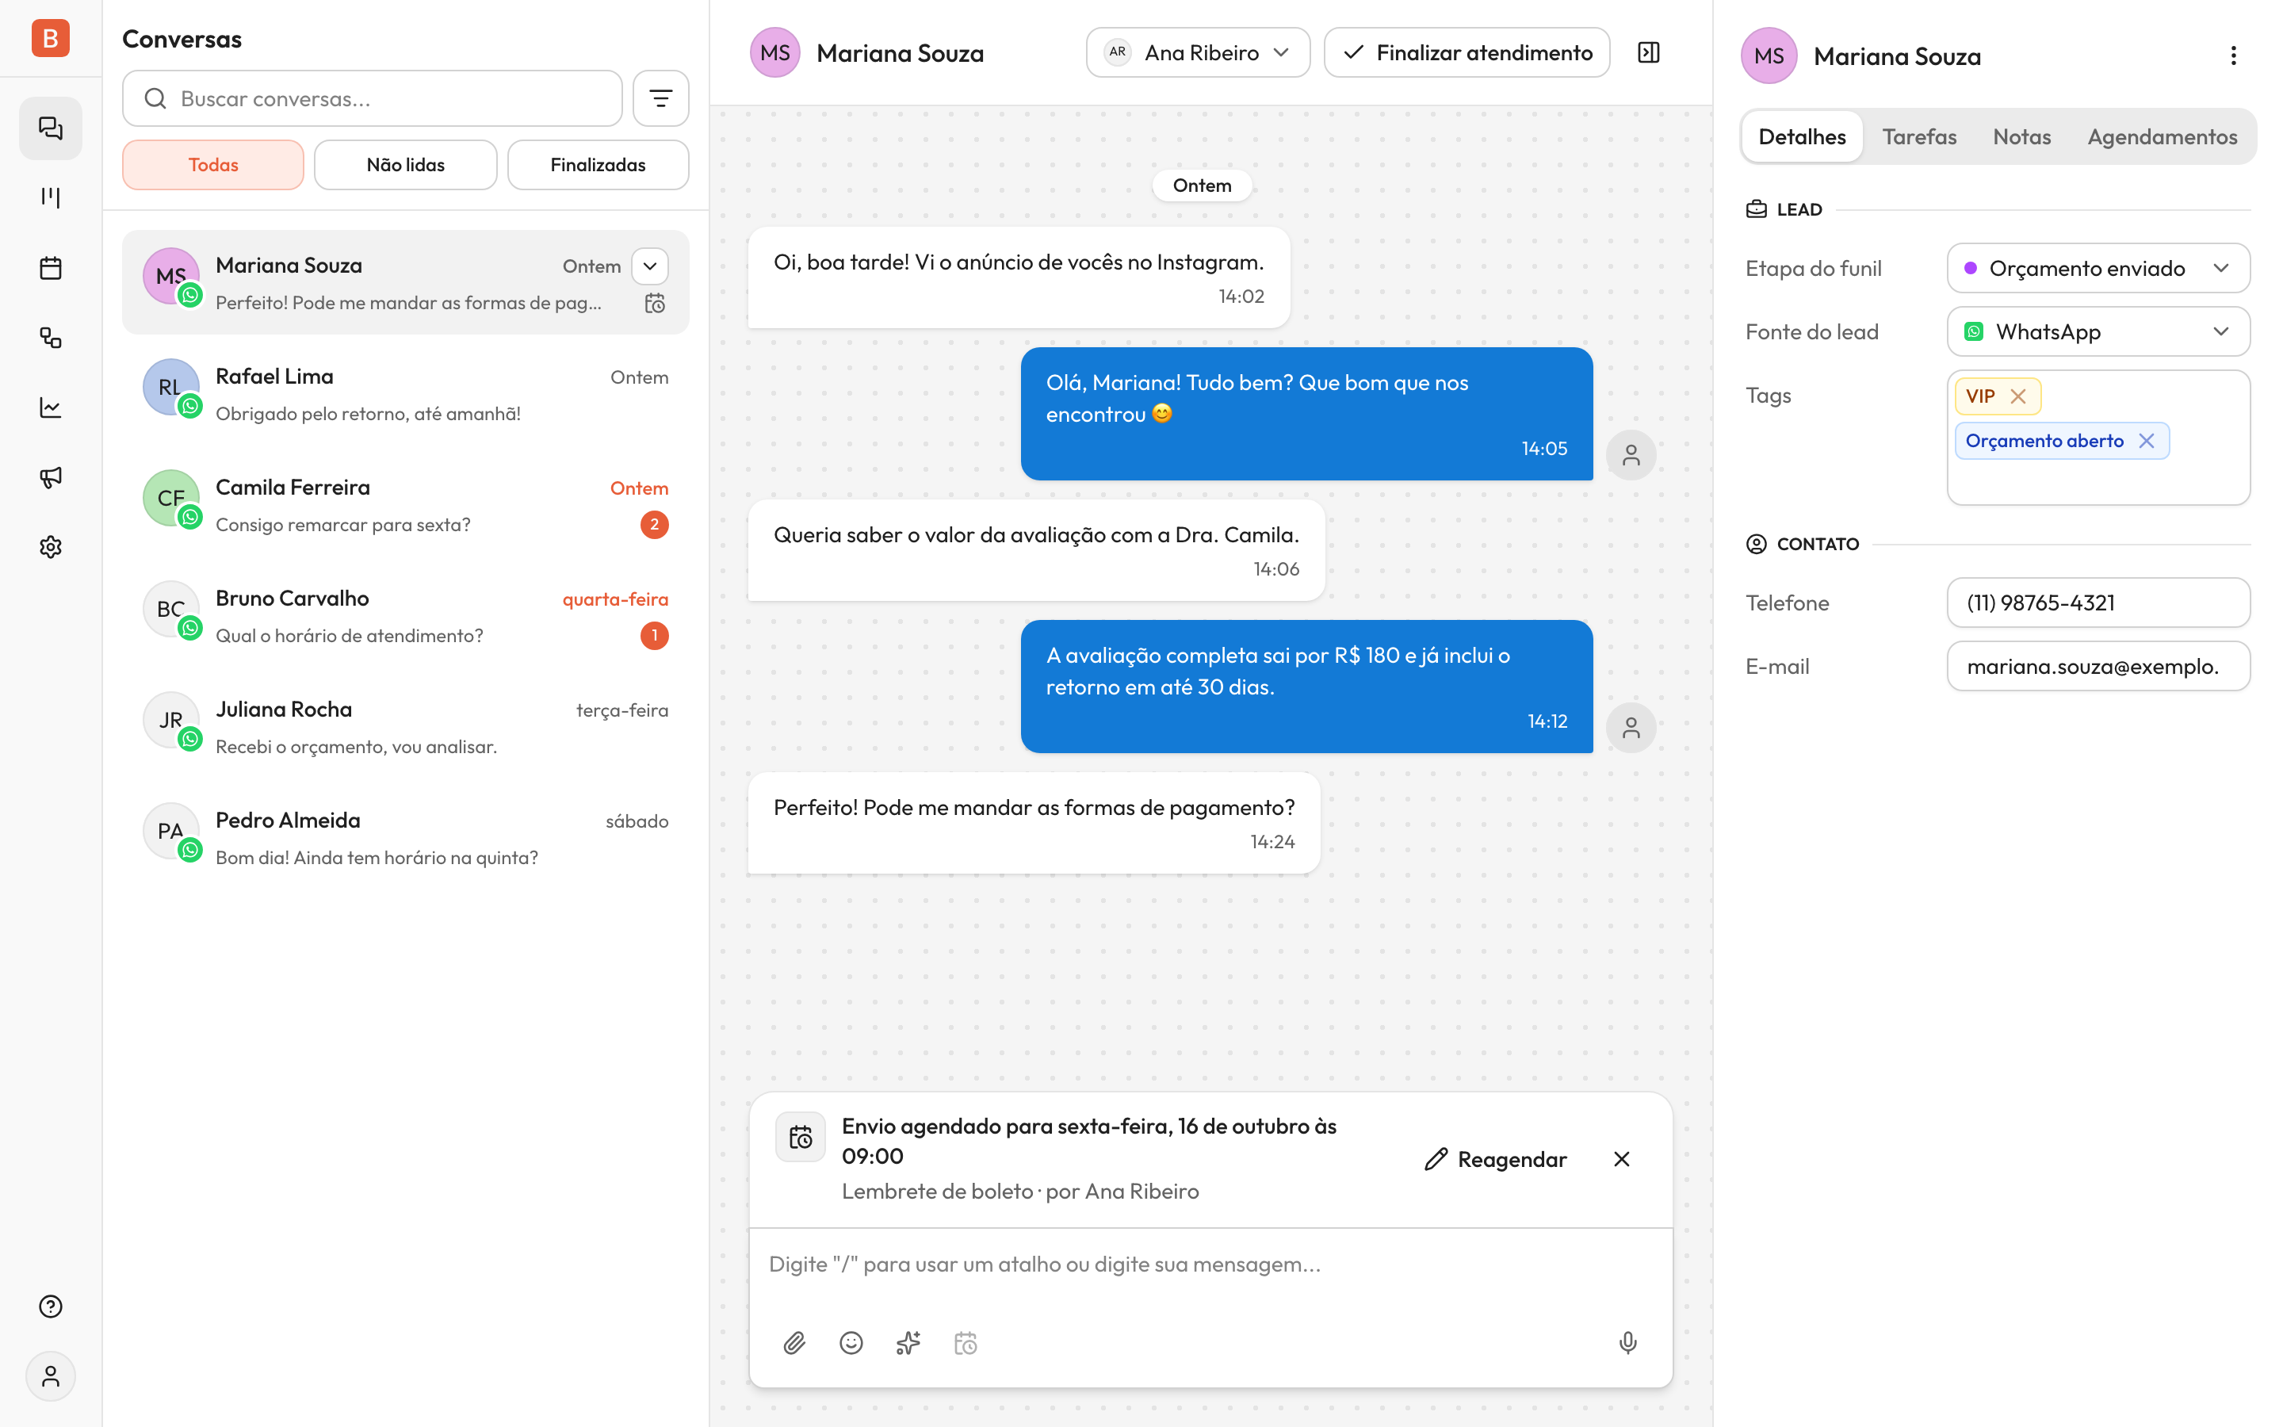2283x1427 pixels.
Task: Switch to the Tarefas tab
Action: [1919, 137]
